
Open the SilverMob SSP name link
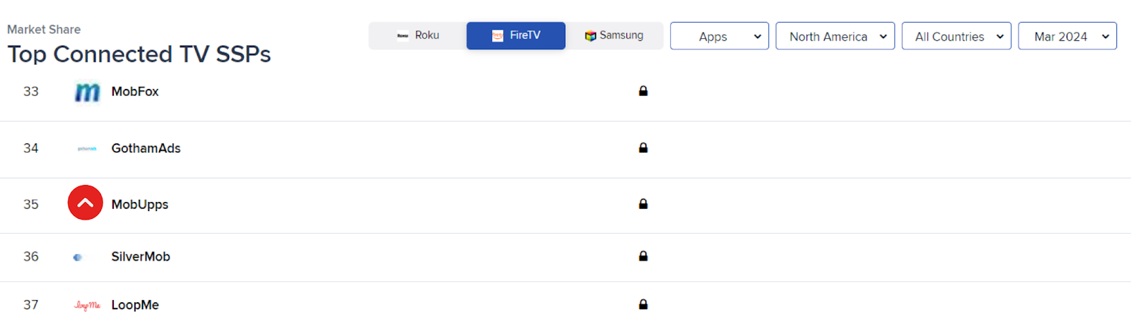141,256
